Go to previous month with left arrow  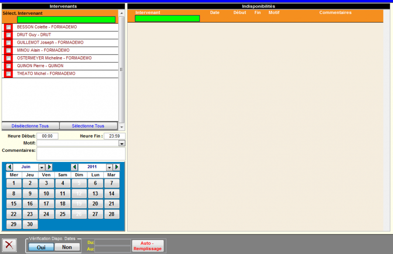point(9,167)
